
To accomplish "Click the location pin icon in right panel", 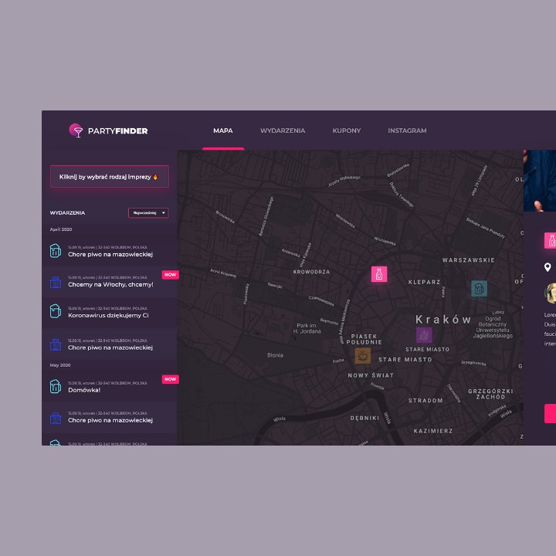I will click(548, 267).
